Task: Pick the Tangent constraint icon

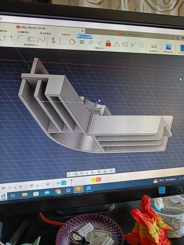Action: tap(72, 42)
